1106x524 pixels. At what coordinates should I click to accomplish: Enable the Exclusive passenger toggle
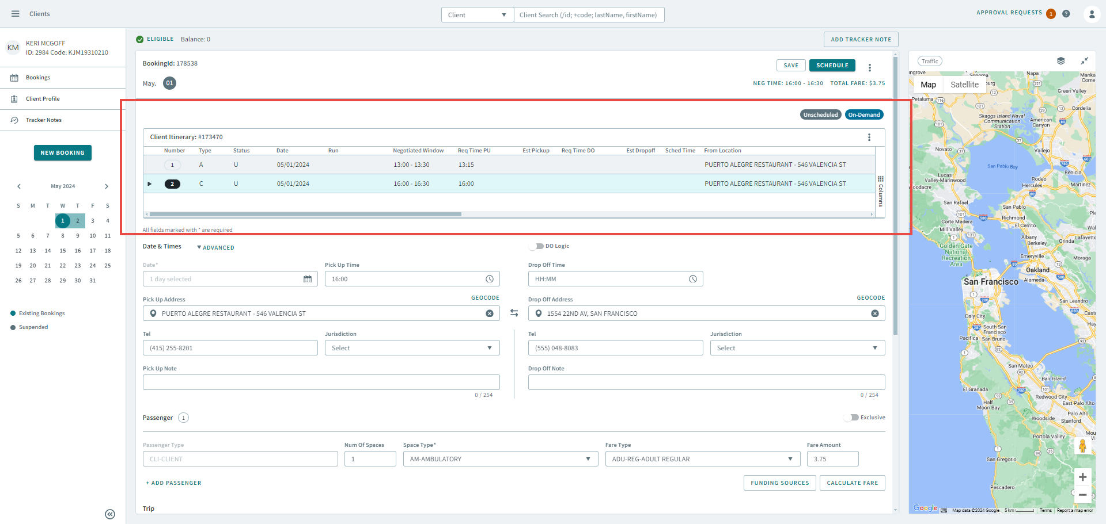(x=851, y=418)
